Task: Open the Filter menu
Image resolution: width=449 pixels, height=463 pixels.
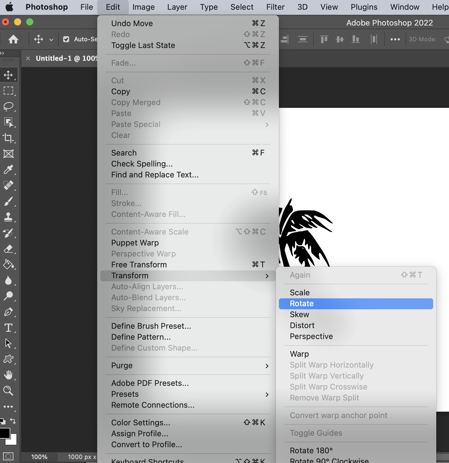Action: point(275,7)
